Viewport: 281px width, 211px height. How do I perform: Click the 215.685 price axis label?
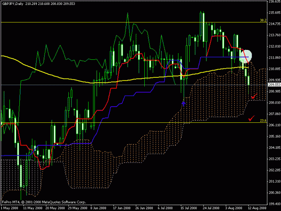point(275,13)
